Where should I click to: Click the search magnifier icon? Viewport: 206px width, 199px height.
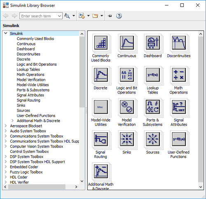67,16
